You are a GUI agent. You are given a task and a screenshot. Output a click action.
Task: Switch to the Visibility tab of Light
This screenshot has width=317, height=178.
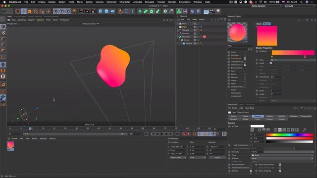[282, 116]
